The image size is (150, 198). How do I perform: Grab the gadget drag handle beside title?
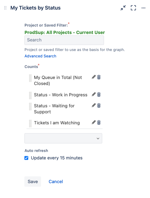pos(5,8)
